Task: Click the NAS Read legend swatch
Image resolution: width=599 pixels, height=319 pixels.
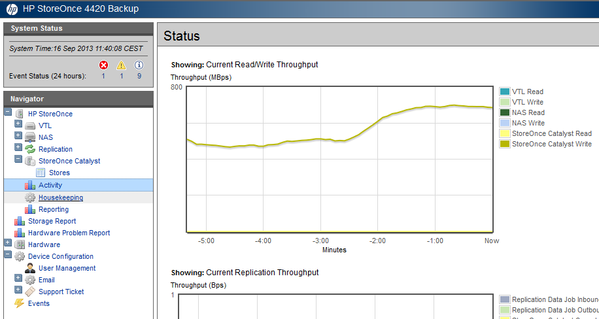Action: coord(505,112)
